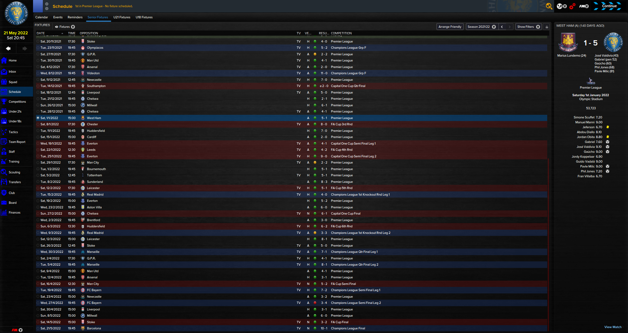628x333 pixels.
Task: Switch to the Calendar tab
Action: click(42, 17)
